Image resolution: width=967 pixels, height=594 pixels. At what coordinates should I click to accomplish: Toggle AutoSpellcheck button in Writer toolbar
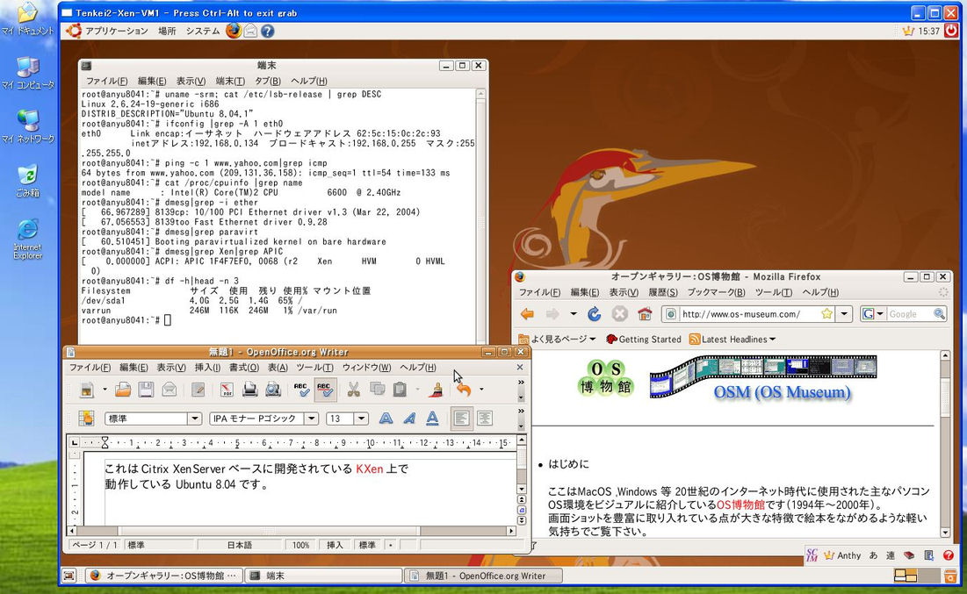(x=324, y=390)
